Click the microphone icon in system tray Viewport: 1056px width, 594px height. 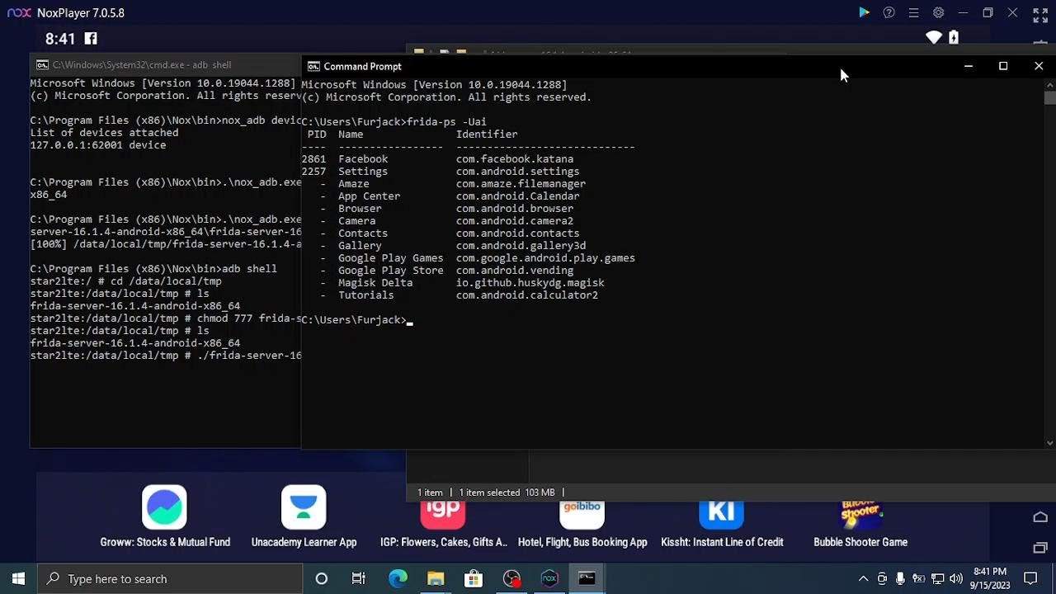click(900, 578)
